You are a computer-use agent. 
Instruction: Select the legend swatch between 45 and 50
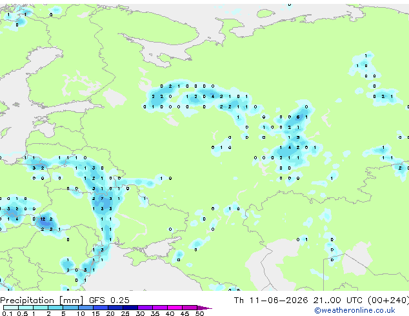click(190, 308)
